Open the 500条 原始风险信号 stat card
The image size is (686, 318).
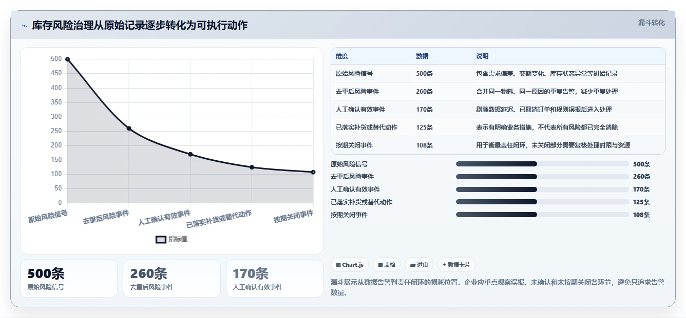click(x=69, y=279)
